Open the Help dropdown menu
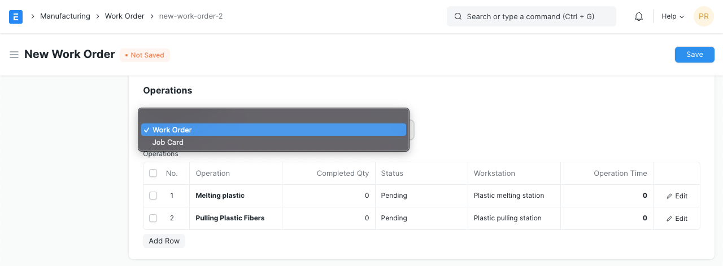The width and height of the screenshot is (723, 266). pyautogui.click(x=672, y=16)
